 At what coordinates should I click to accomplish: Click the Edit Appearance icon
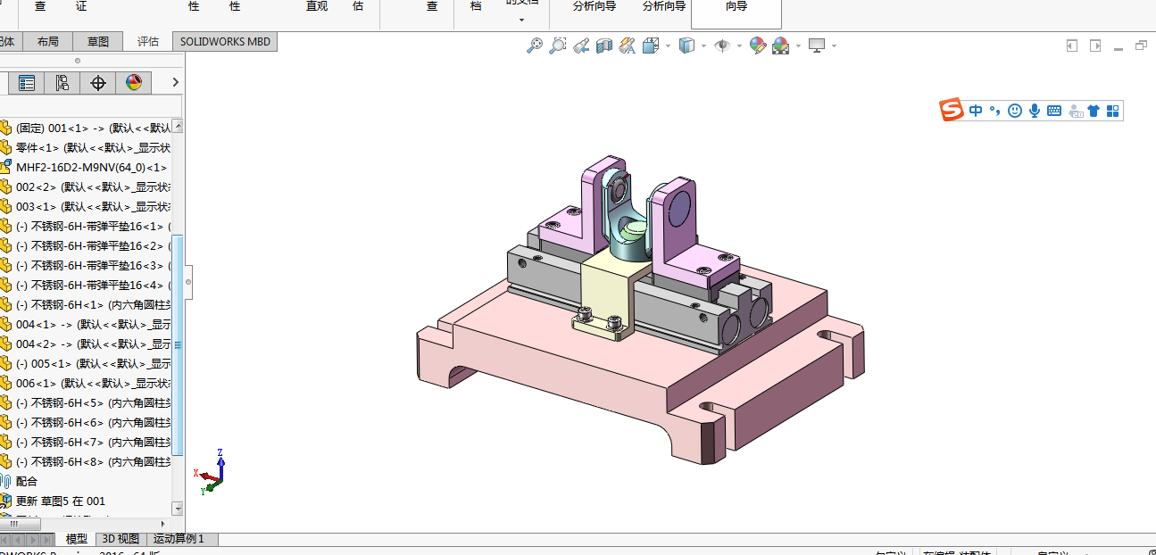click(x=758, y=46)
